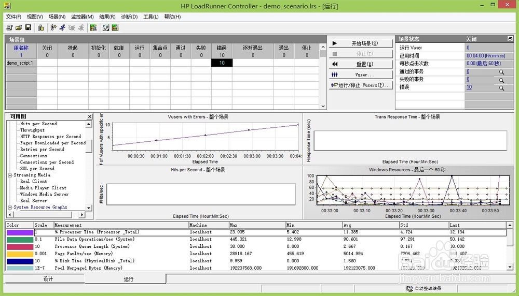Close the 可用图 panel
Image resolution: width=519 pixels, height=296 pixels.
point(90,116)
